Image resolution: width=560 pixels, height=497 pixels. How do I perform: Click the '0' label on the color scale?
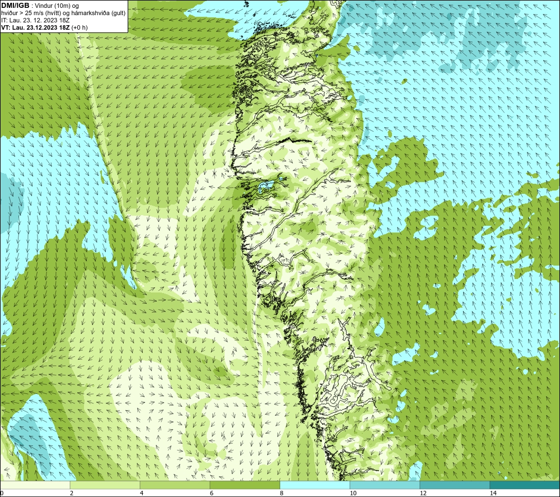(2, 493)
